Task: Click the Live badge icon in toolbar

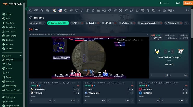Action: click(36, 10)
